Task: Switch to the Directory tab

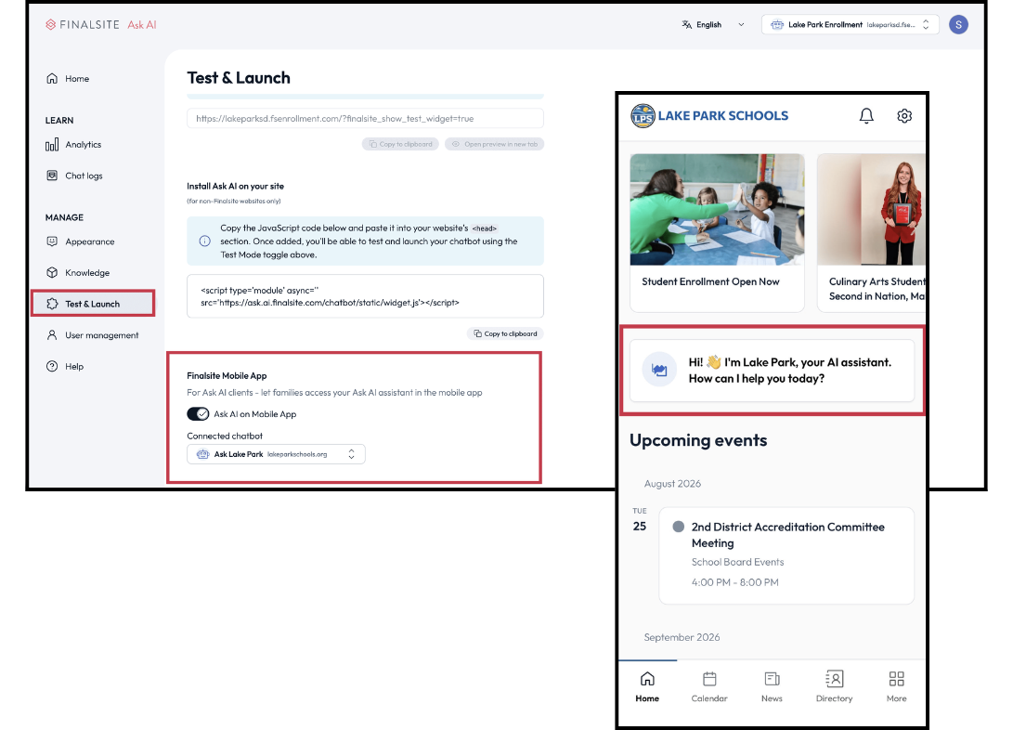Action: coord(834,686)
